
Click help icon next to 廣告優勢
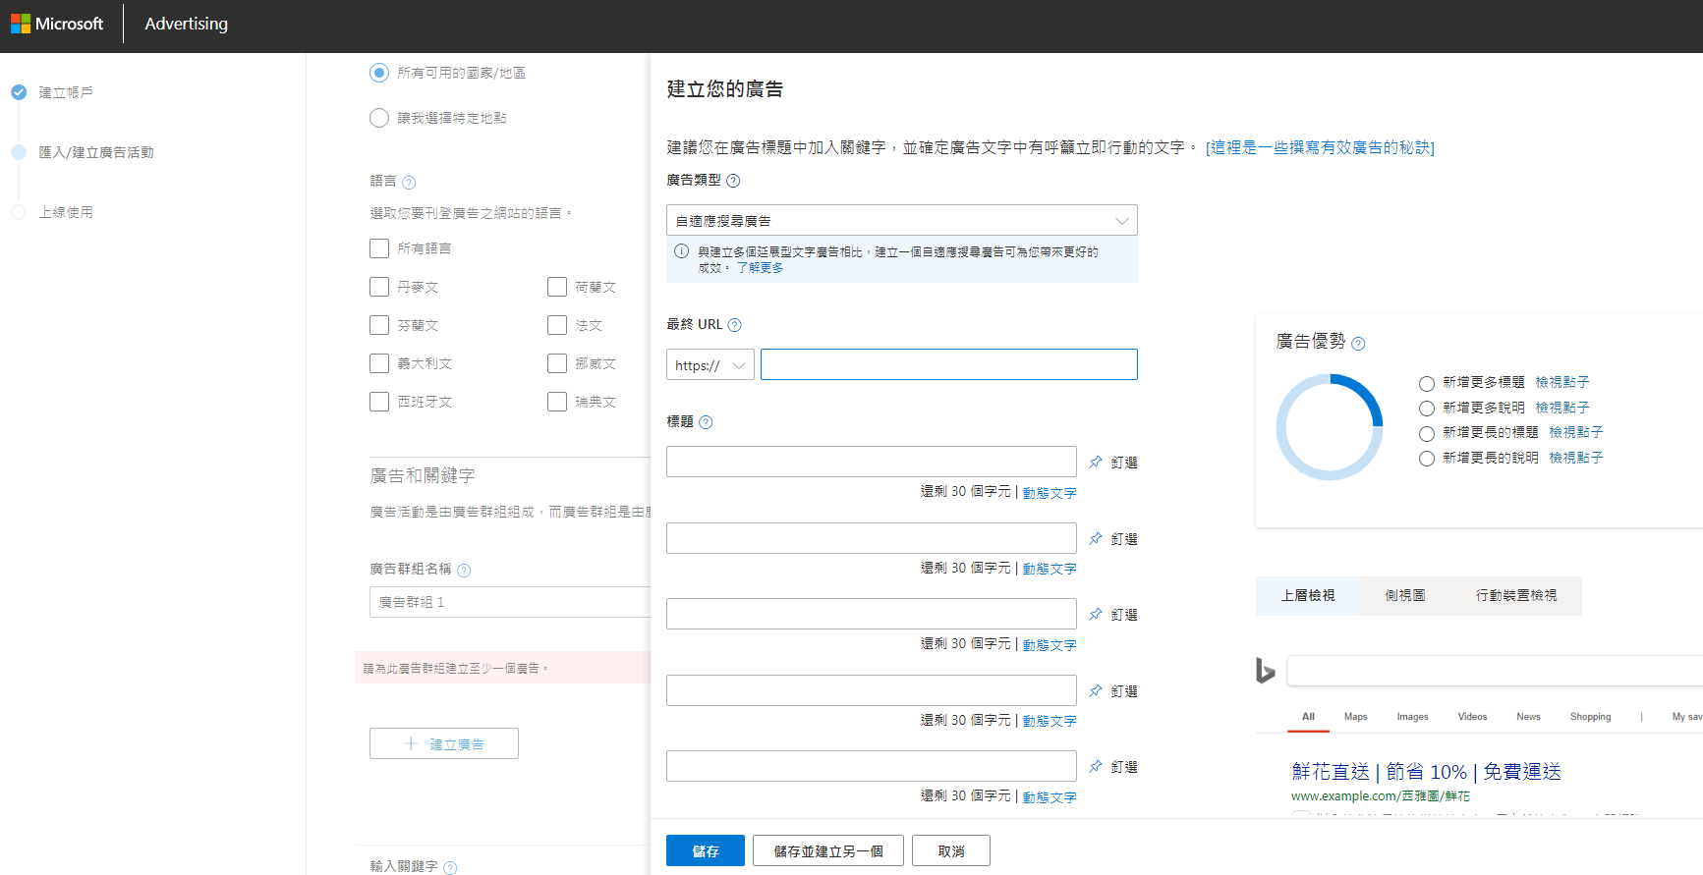(x=1358, y=344)
